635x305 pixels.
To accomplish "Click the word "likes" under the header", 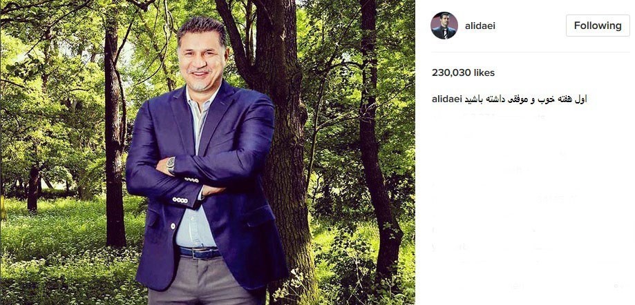I will pos(484,72).
